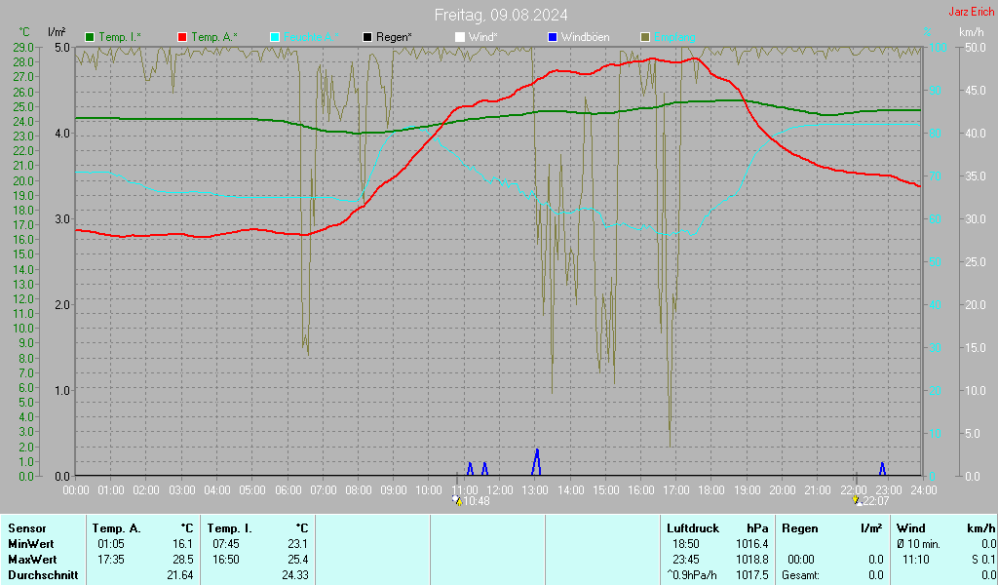998x585 pixels.
Task: Select the 'Empfang' legend label
Action: tap(674, 38)
